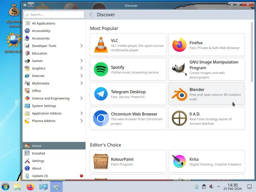
Task: Open the Discover task in taskbar
Action: (x=56, y=186)
